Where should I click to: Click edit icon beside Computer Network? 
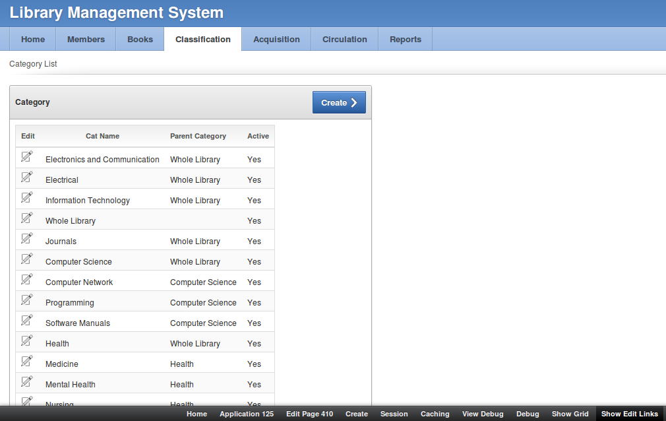click(x=27, y=279)
